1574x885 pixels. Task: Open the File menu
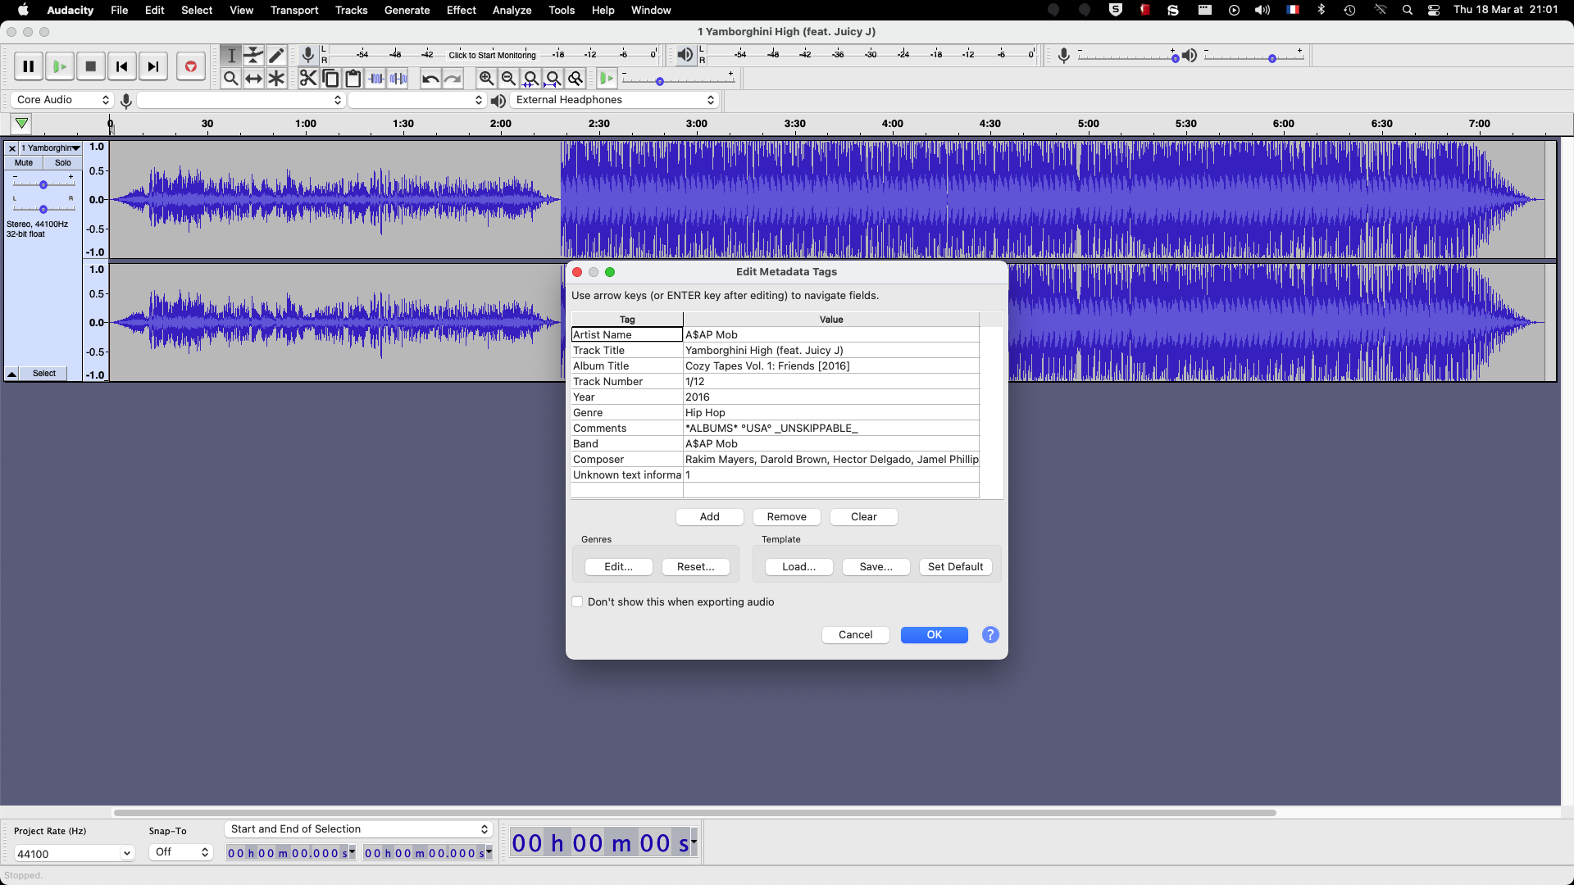(x=120, y=10)
